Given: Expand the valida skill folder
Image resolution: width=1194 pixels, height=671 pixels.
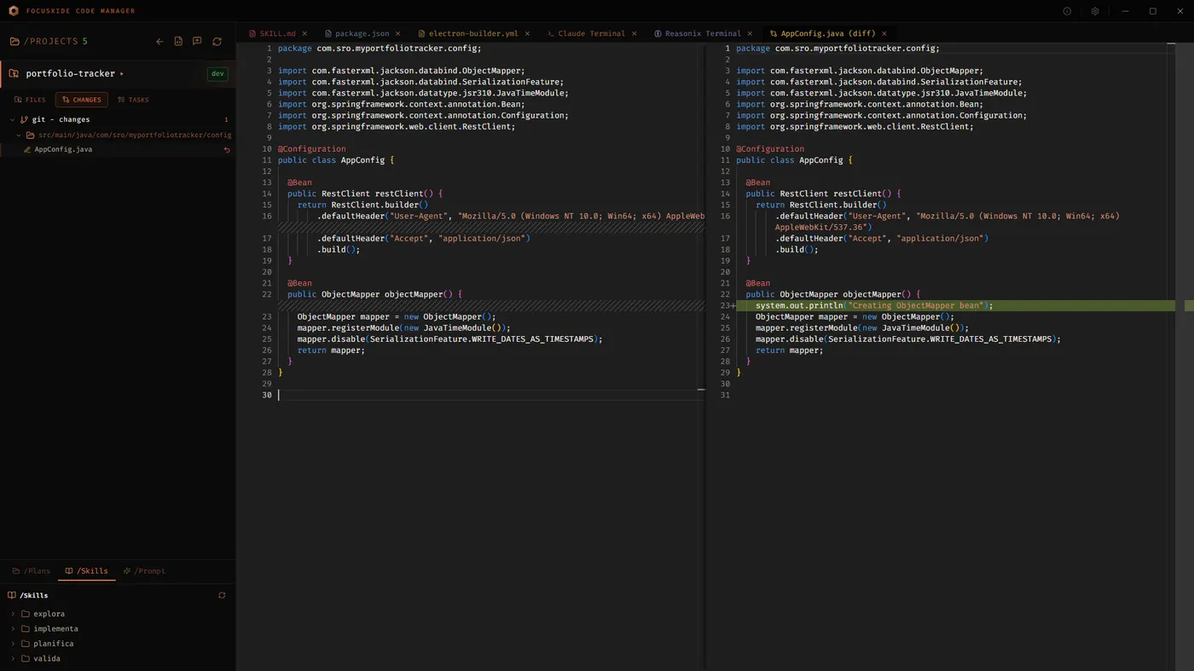Looking at the screenshot, I should tap(13, 658).
